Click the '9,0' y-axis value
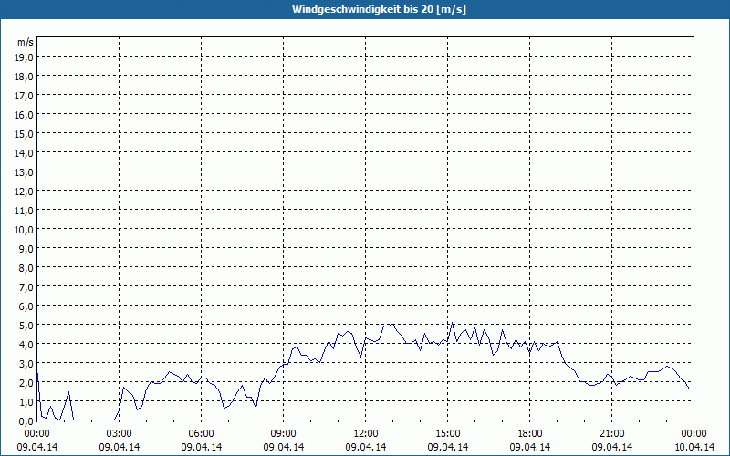Screen dimensions: 730x456 coord(27,249)
